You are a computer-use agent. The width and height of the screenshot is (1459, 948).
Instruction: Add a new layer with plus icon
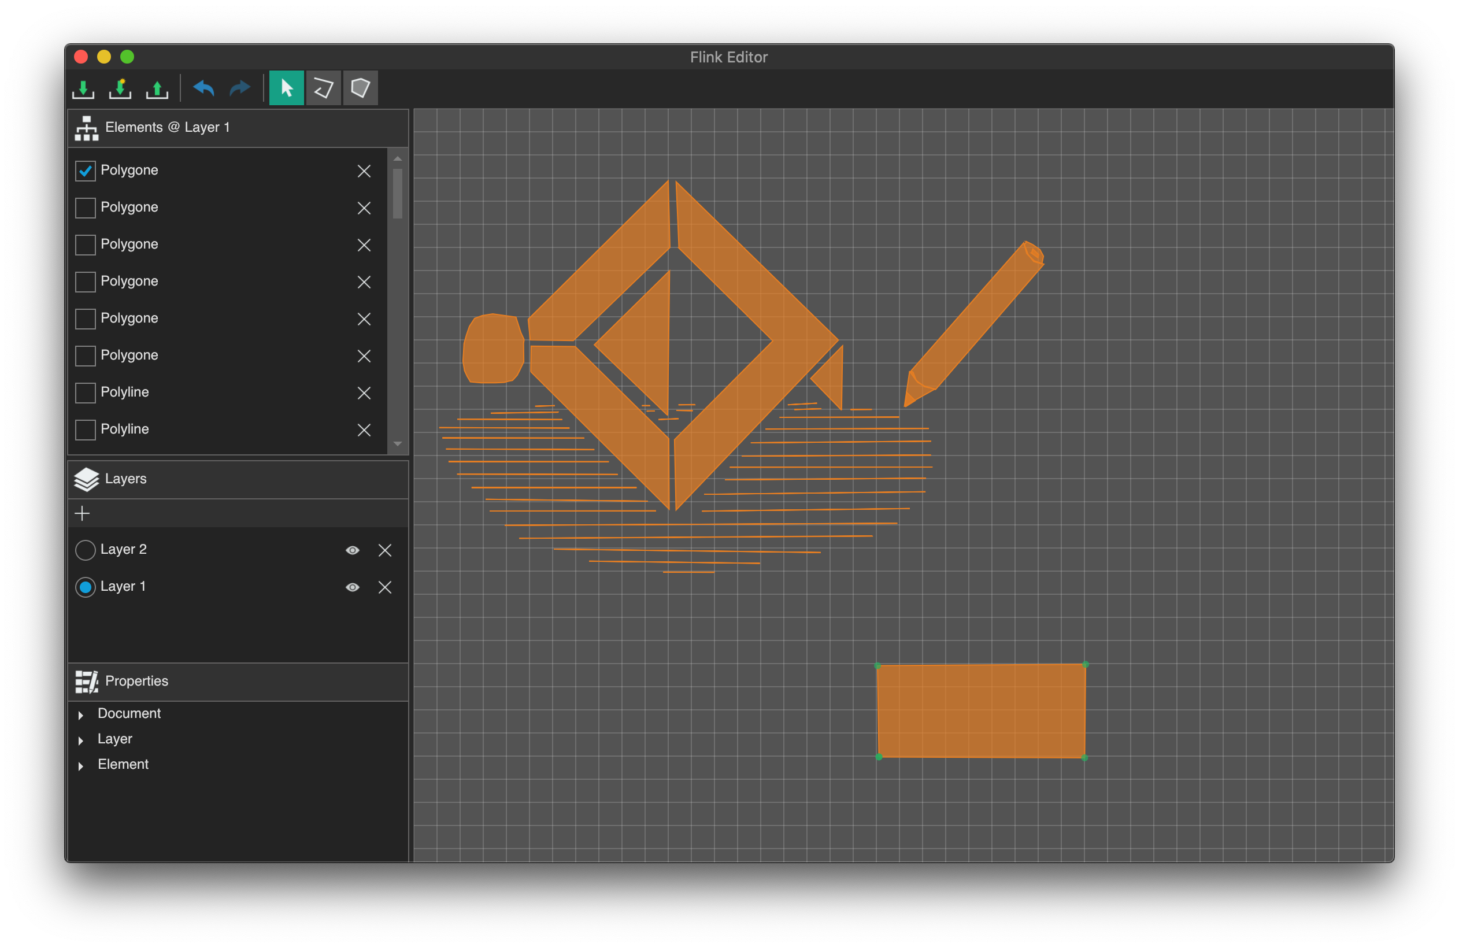click(82, 513)
